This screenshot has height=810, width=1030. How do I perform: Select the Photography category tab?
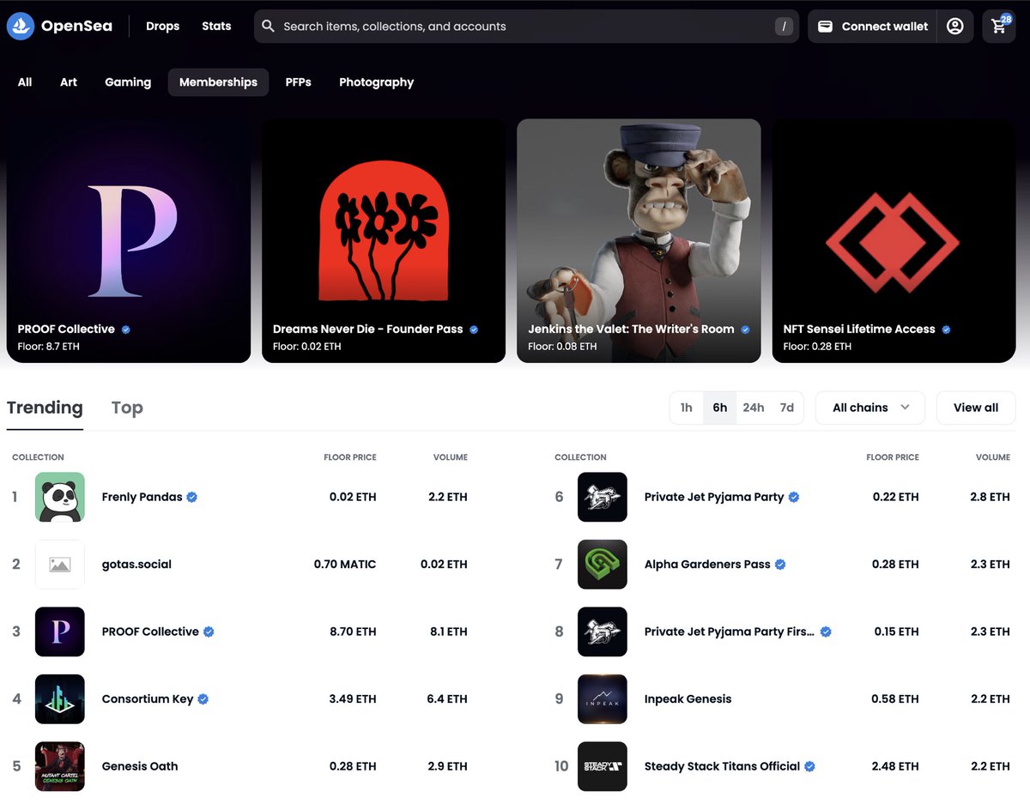click(376, 82)
